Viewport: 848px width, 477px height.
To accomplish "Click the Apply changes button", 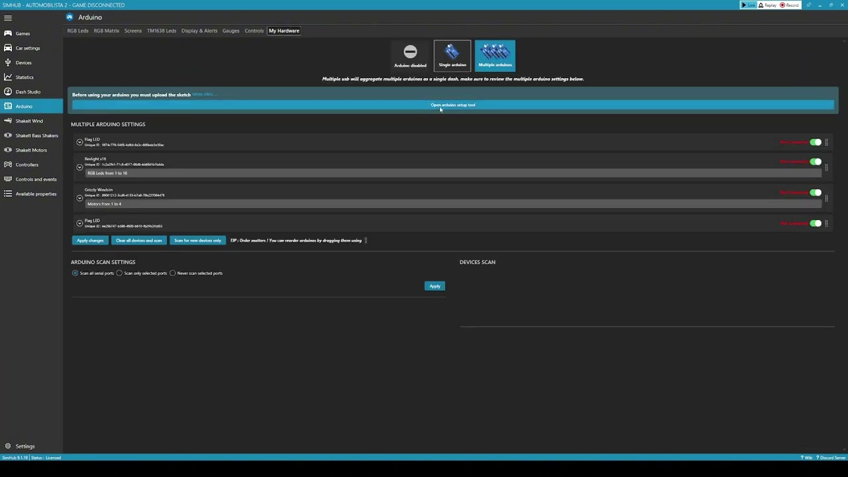I will pyautogui.click(x=90, y=240).
